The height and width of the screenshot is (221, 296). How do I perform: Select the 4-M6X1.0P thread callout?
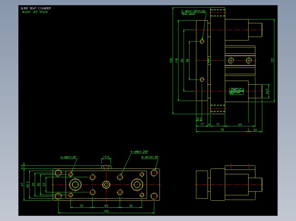pyautogui.click(x=68, y=157)
